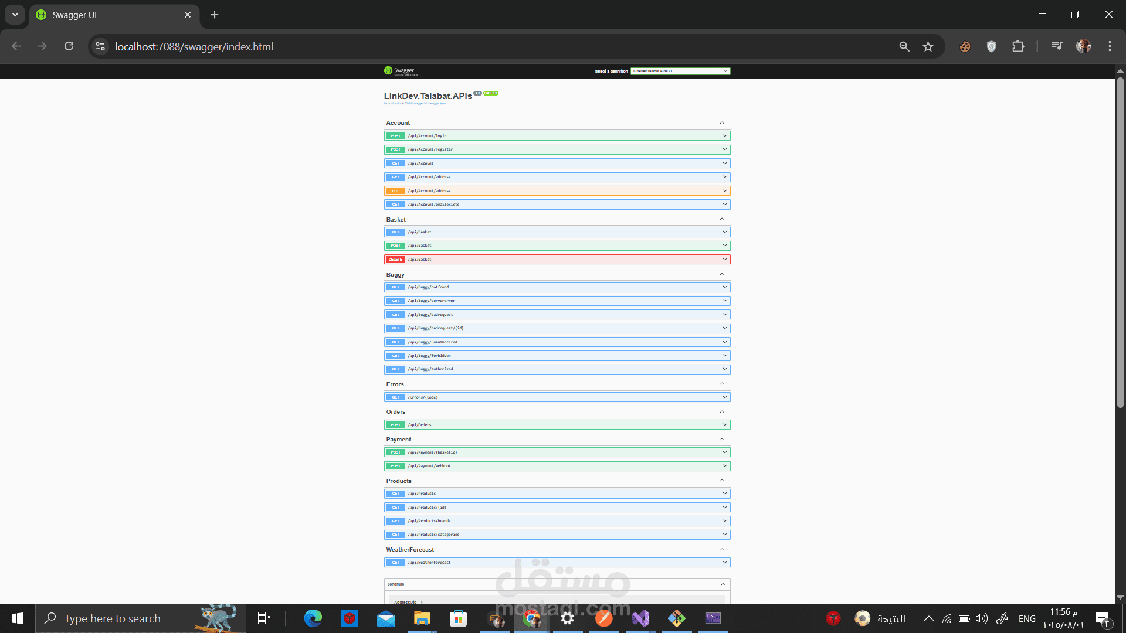Open GET /api/Buggy/unauthorized endpoint
Viewport: 1126px width, 633px height.
[x=557, y=342]
